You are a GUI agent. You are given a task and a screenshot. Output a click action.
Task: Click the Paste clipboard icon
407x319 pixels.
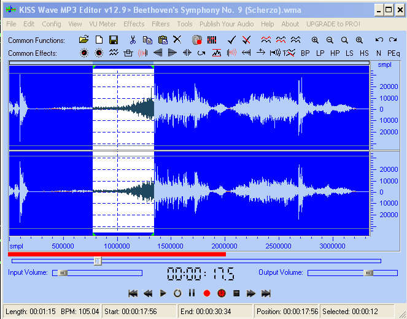pyautogui.click(x=163, y=40)
